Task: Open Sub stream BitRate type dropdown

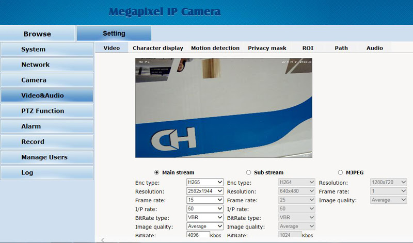Action: tap(296, 218)
